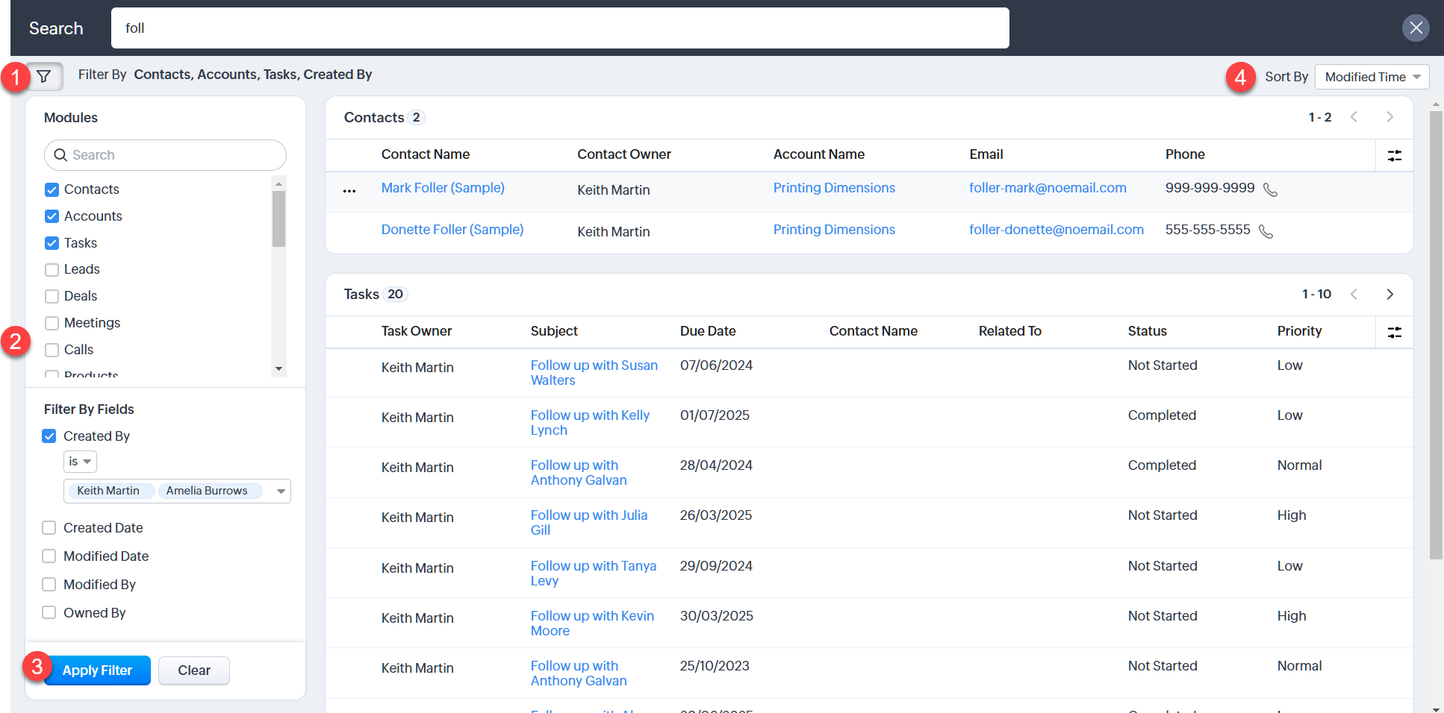Click the Apply Filter button

97,670
